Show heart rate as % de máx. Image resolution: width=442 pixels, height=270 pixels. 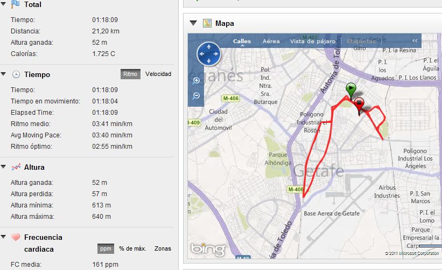(132, 248)
